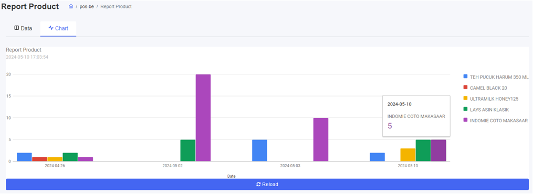Click purple legend swatch for INDOMIE COTO MAKASAAR
Viewport: 533px width, 194px height.
pos(465,120)
